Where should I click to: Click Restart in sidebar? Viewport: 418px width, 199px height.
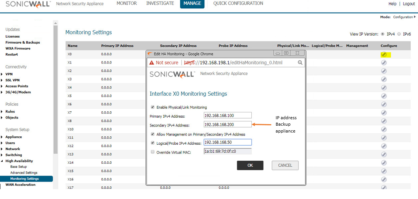[x=12, y=55]
